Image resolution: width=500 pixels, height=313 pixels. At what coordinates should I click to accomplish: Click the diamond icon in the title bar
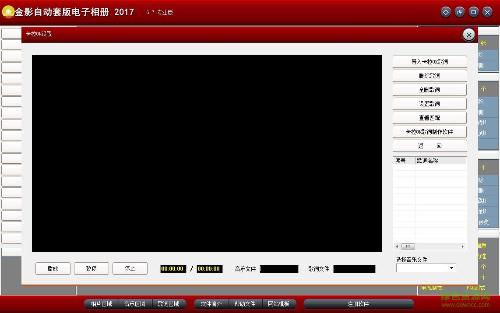pyautogui.click(x=446, y=12)
